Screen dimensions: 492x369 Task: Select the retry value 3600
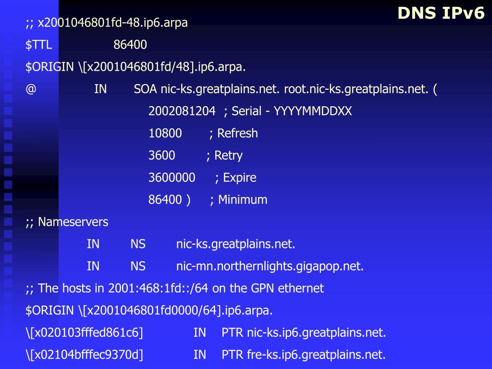[161, 155]
